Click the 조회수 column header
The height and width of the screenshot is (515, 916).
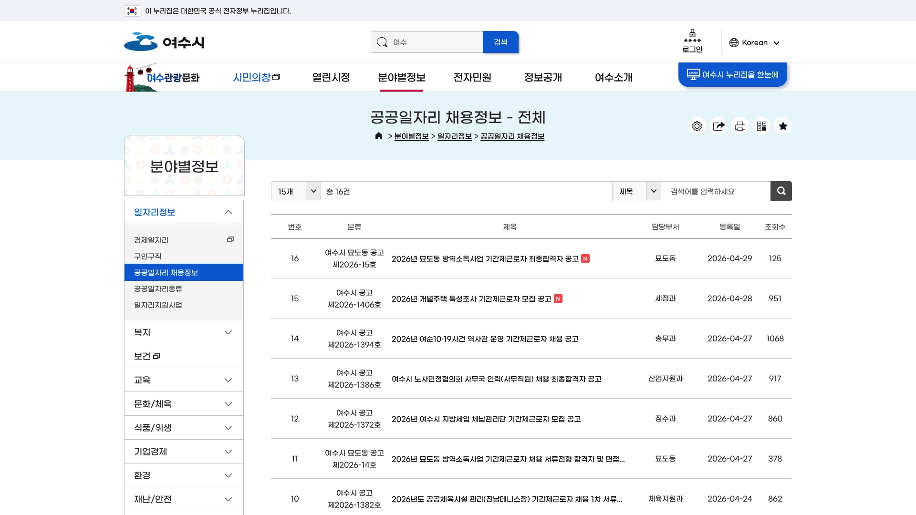pyautogui.click(x=775, y=227)
